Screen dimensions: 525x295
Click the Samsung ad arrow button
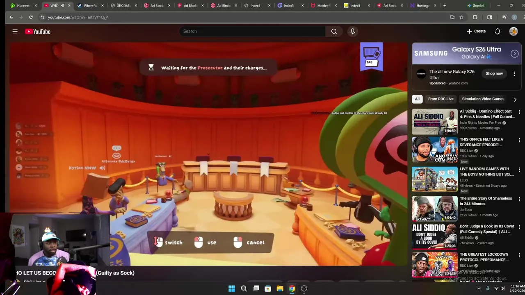click(514, 54)
